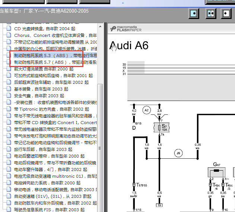Screen dimensions: 235x212
Task: Open 制动防抱死系统 5.3 (ABS) entry
Action: coord(55,56)
